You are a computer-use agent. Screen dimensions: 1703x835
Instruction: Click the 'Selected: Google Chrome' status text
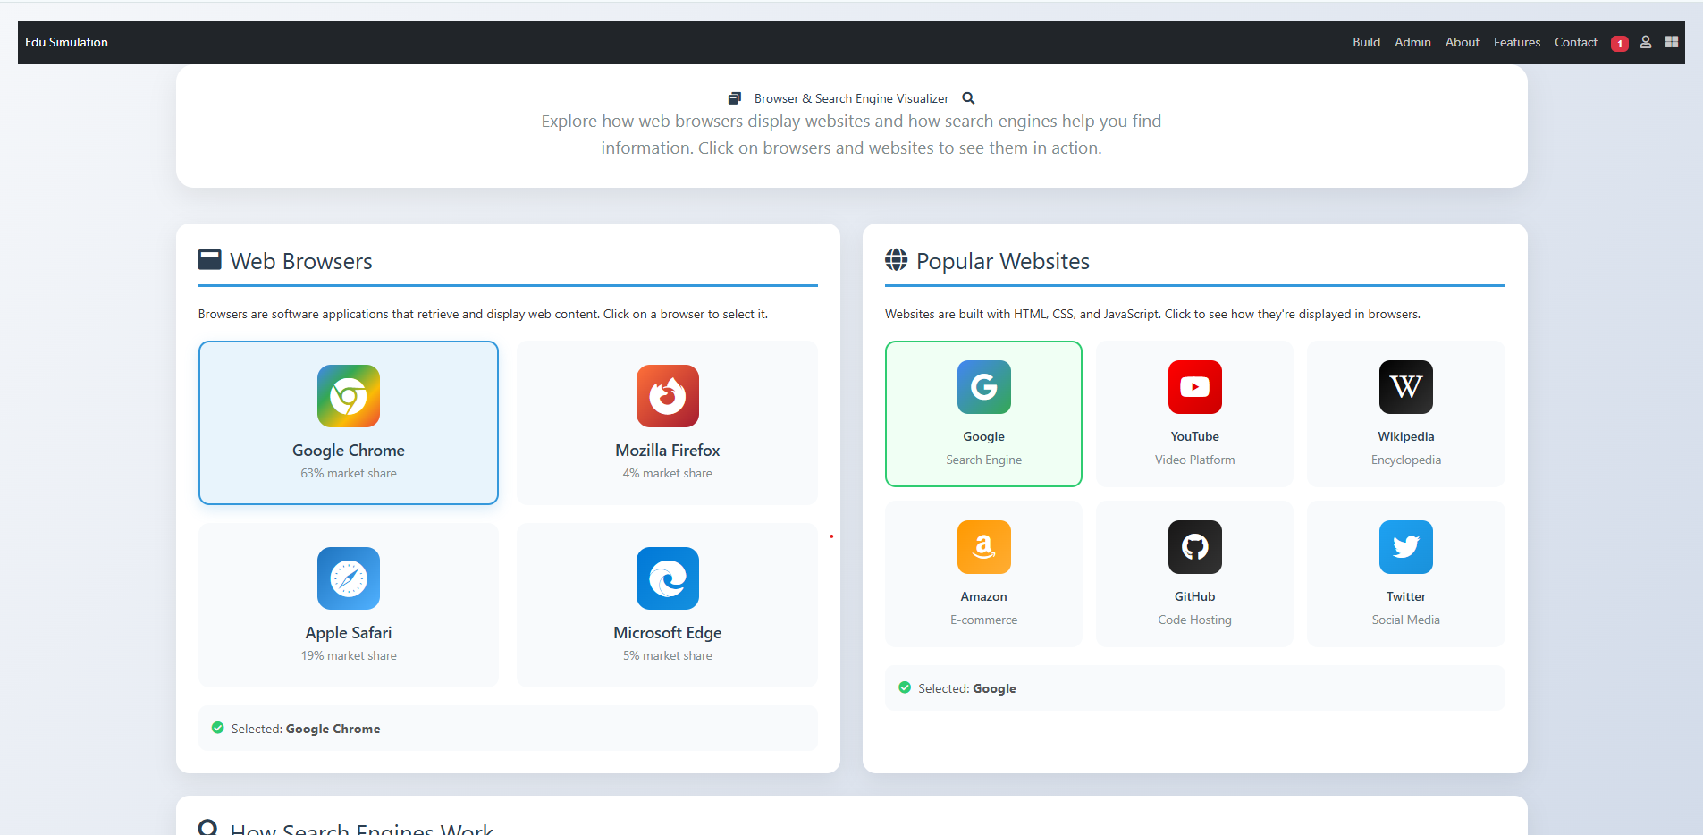point(306,729)
